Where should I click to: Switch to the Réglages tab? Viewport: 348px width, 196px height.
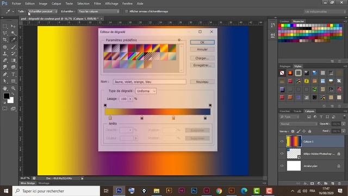(x=285, y=66)
